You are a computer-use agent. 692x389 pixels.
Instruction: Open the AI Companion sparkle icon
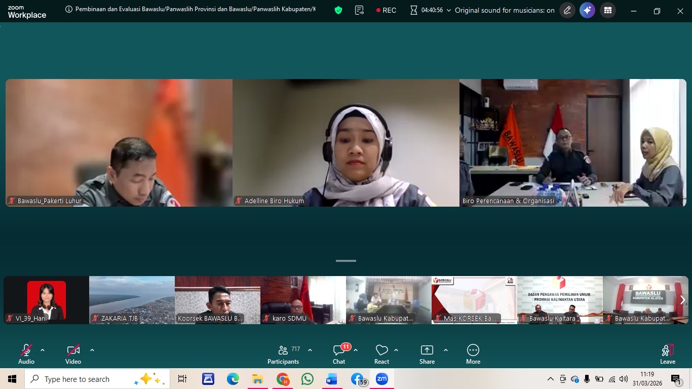(587, 10)
